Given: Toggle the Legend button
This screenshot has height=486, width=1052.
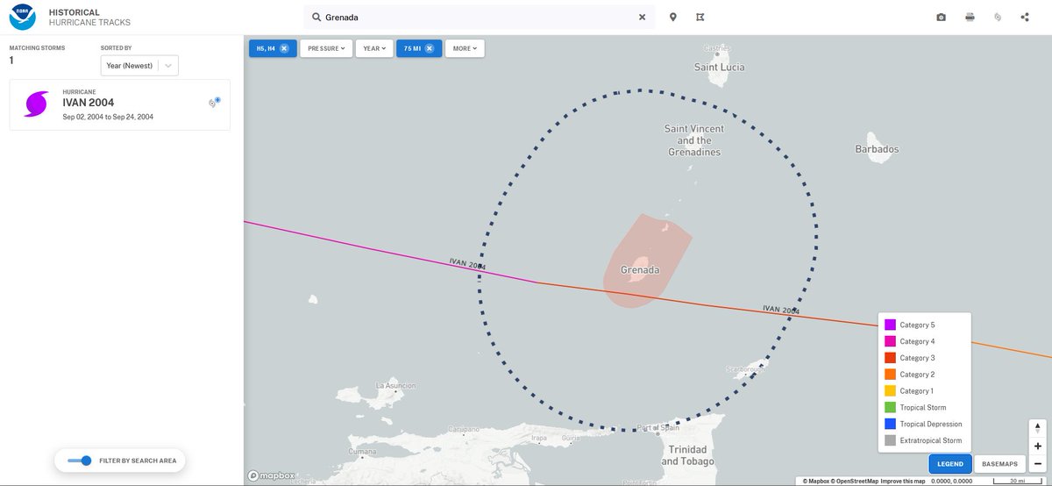Looking at the screenshot, I should click(x=950, y=464).
